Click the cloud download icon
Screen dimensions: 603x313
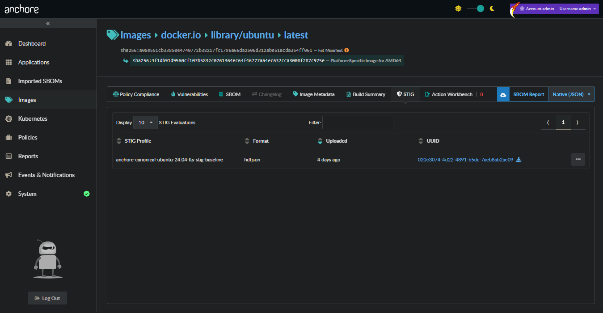click(x=503, y=94)
